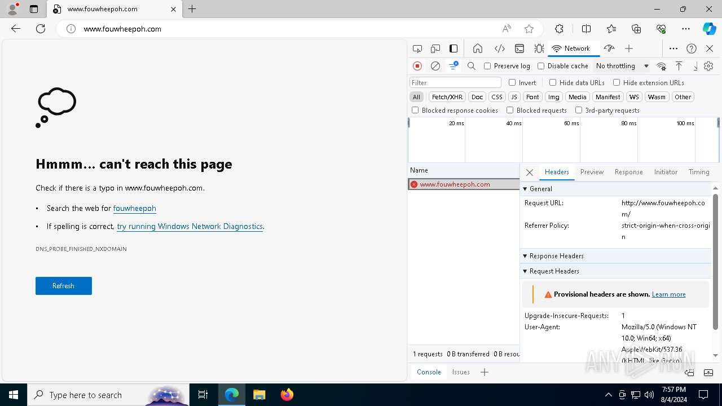
Task: Filter requests by the Img type
Action: coord(554,97)
